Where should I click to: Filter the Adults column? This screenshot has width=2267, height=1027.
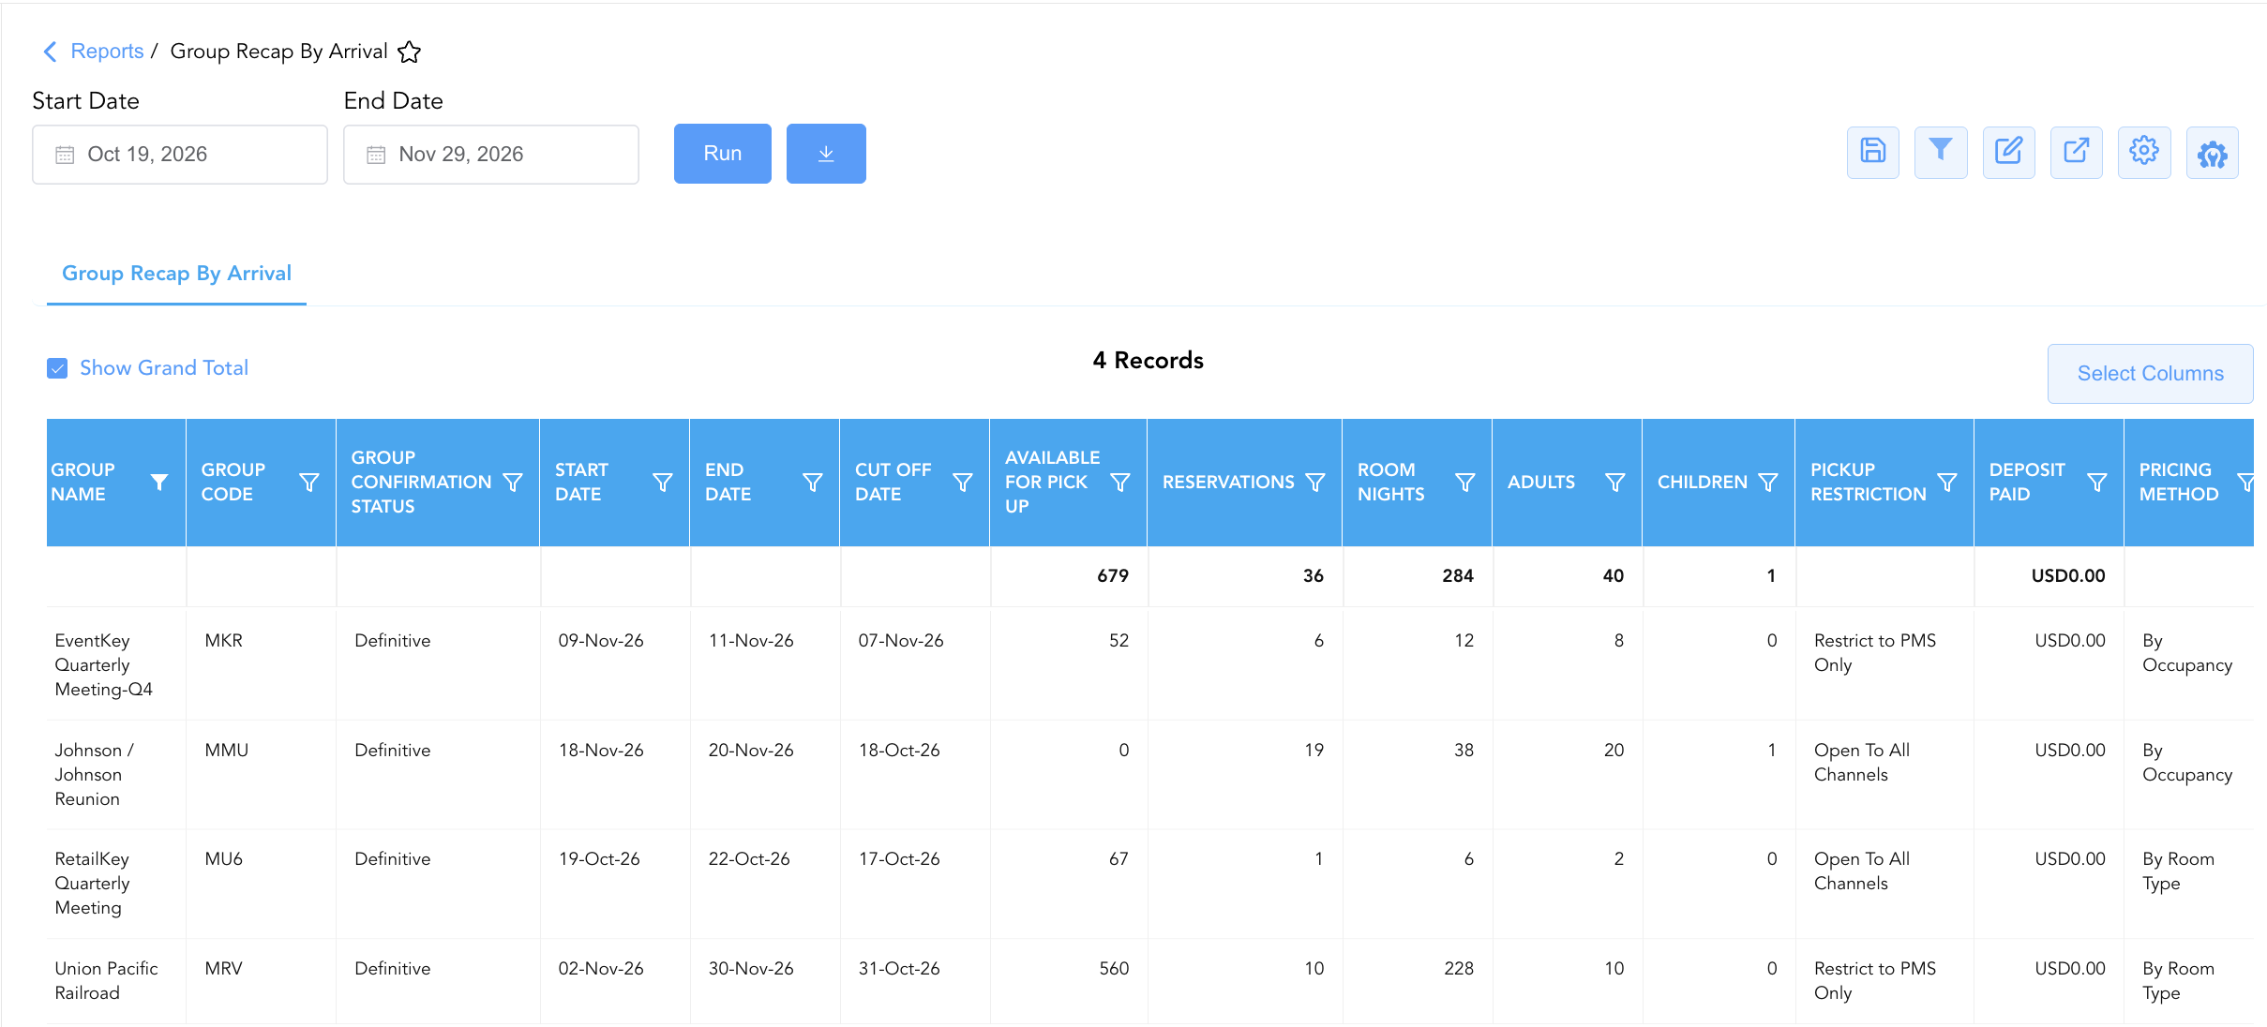coord(1614,482)
